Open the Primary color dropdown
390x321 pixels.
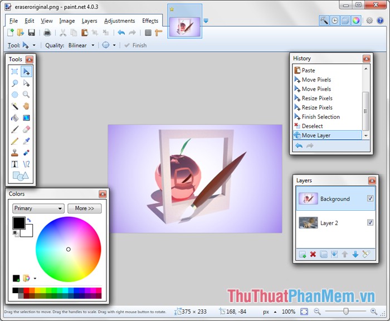[38, 208]
